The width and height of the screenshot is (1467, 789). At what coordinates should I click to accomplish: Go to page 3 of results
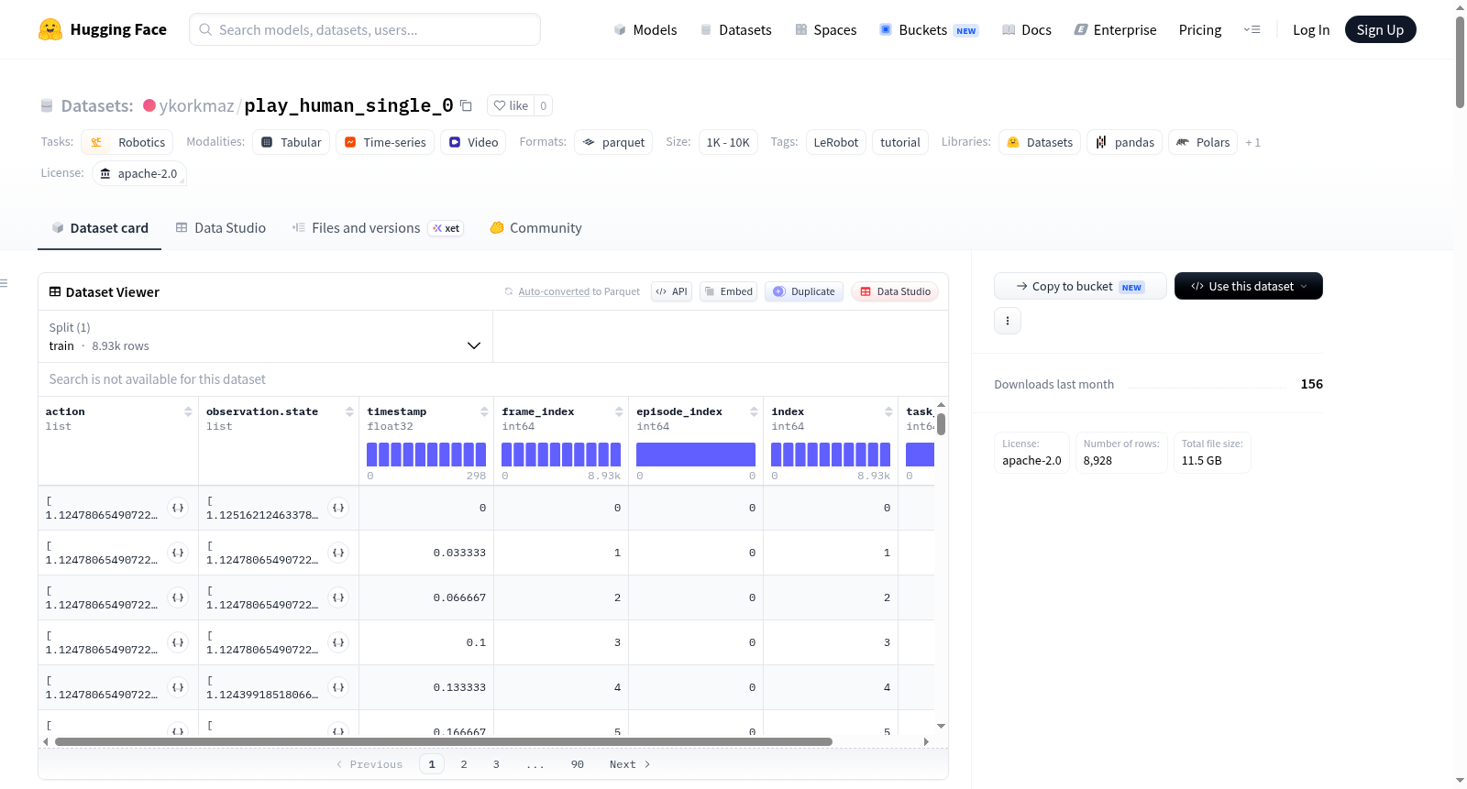[496, 764]
